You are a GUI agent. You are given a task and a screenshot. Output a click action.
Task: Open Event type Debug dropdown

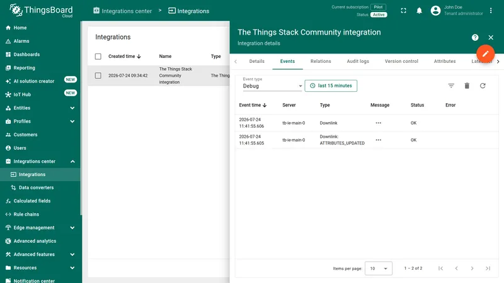click(272, 86)
